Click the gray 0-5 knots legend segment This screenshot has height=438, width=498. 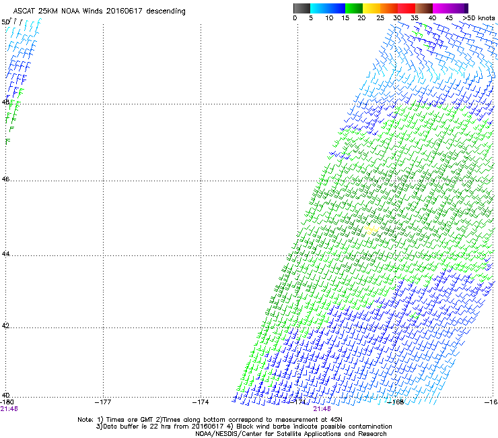301,8
